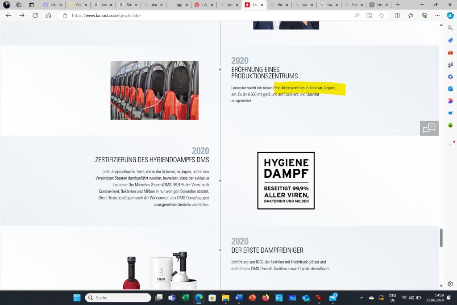Toggle the vertical tabs button
457x305 pixels.
[31, 5]
